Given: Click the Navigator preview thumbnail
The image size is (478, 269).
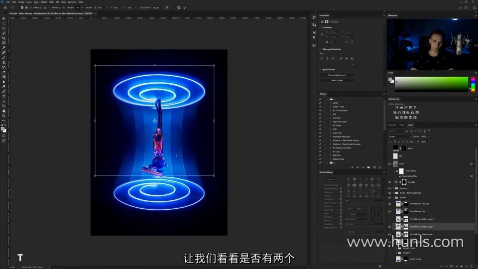Looking at the screenshot, I should pos(432,44).
